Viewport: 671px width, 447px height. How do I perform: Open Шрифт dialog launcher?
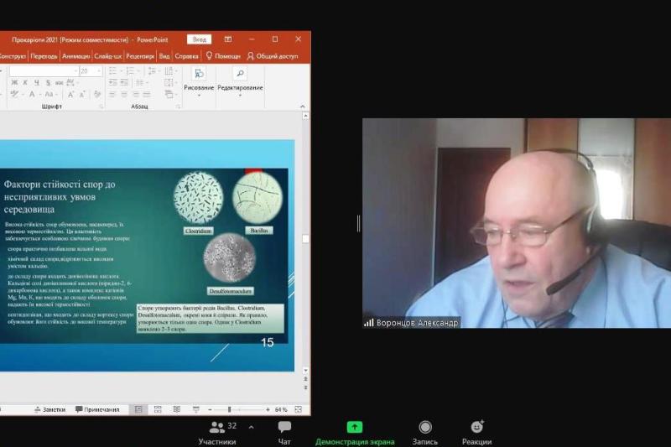point(101,107)
